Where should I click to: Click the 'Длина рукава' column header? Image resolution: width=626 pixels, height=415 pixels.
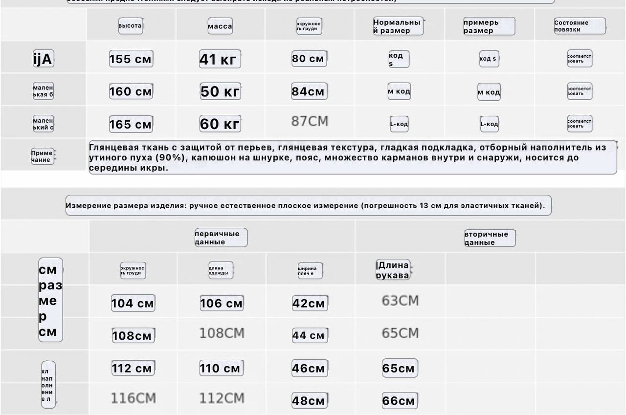click(393, 270)
